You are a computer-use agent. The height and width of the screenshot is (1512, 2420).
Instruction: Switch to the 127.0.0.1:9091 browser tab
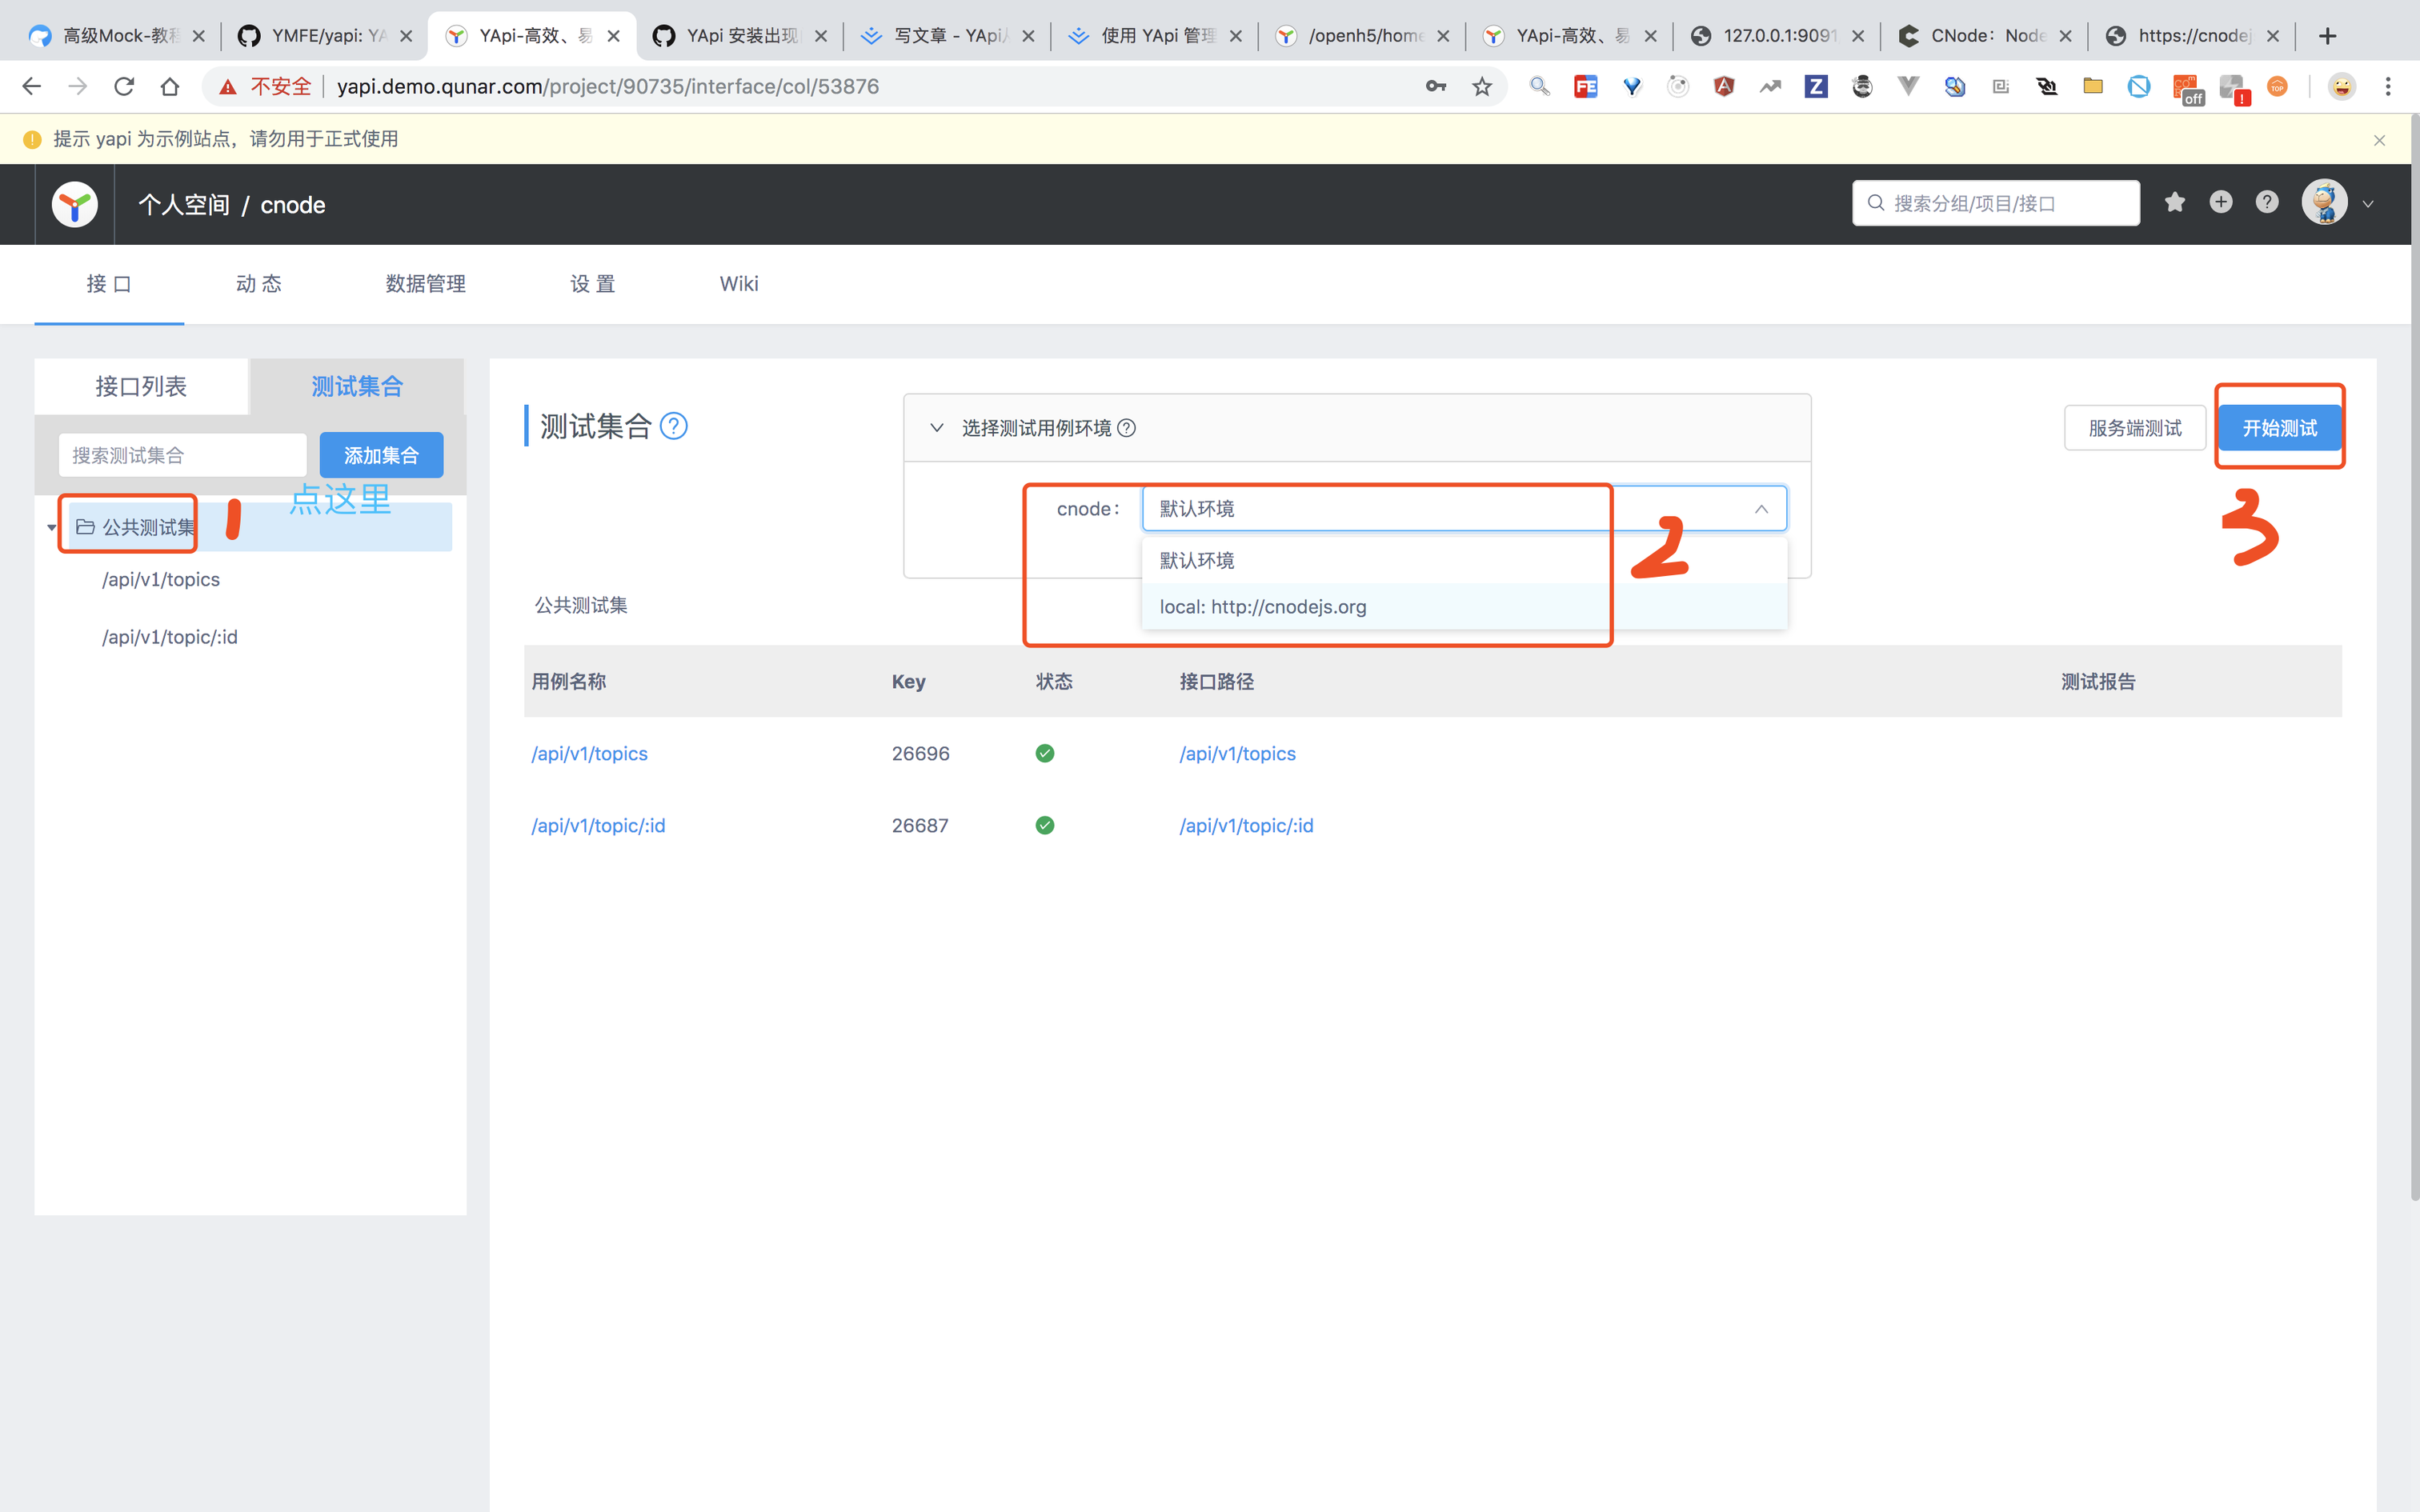1776,36
